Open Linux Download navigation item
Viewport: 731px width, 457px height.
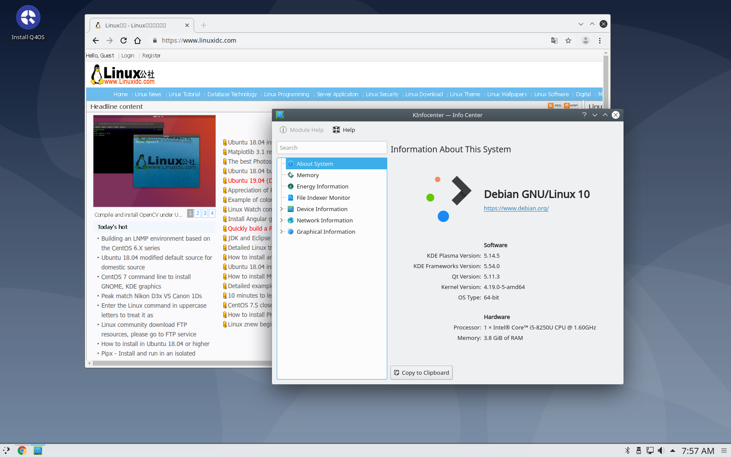424,94
